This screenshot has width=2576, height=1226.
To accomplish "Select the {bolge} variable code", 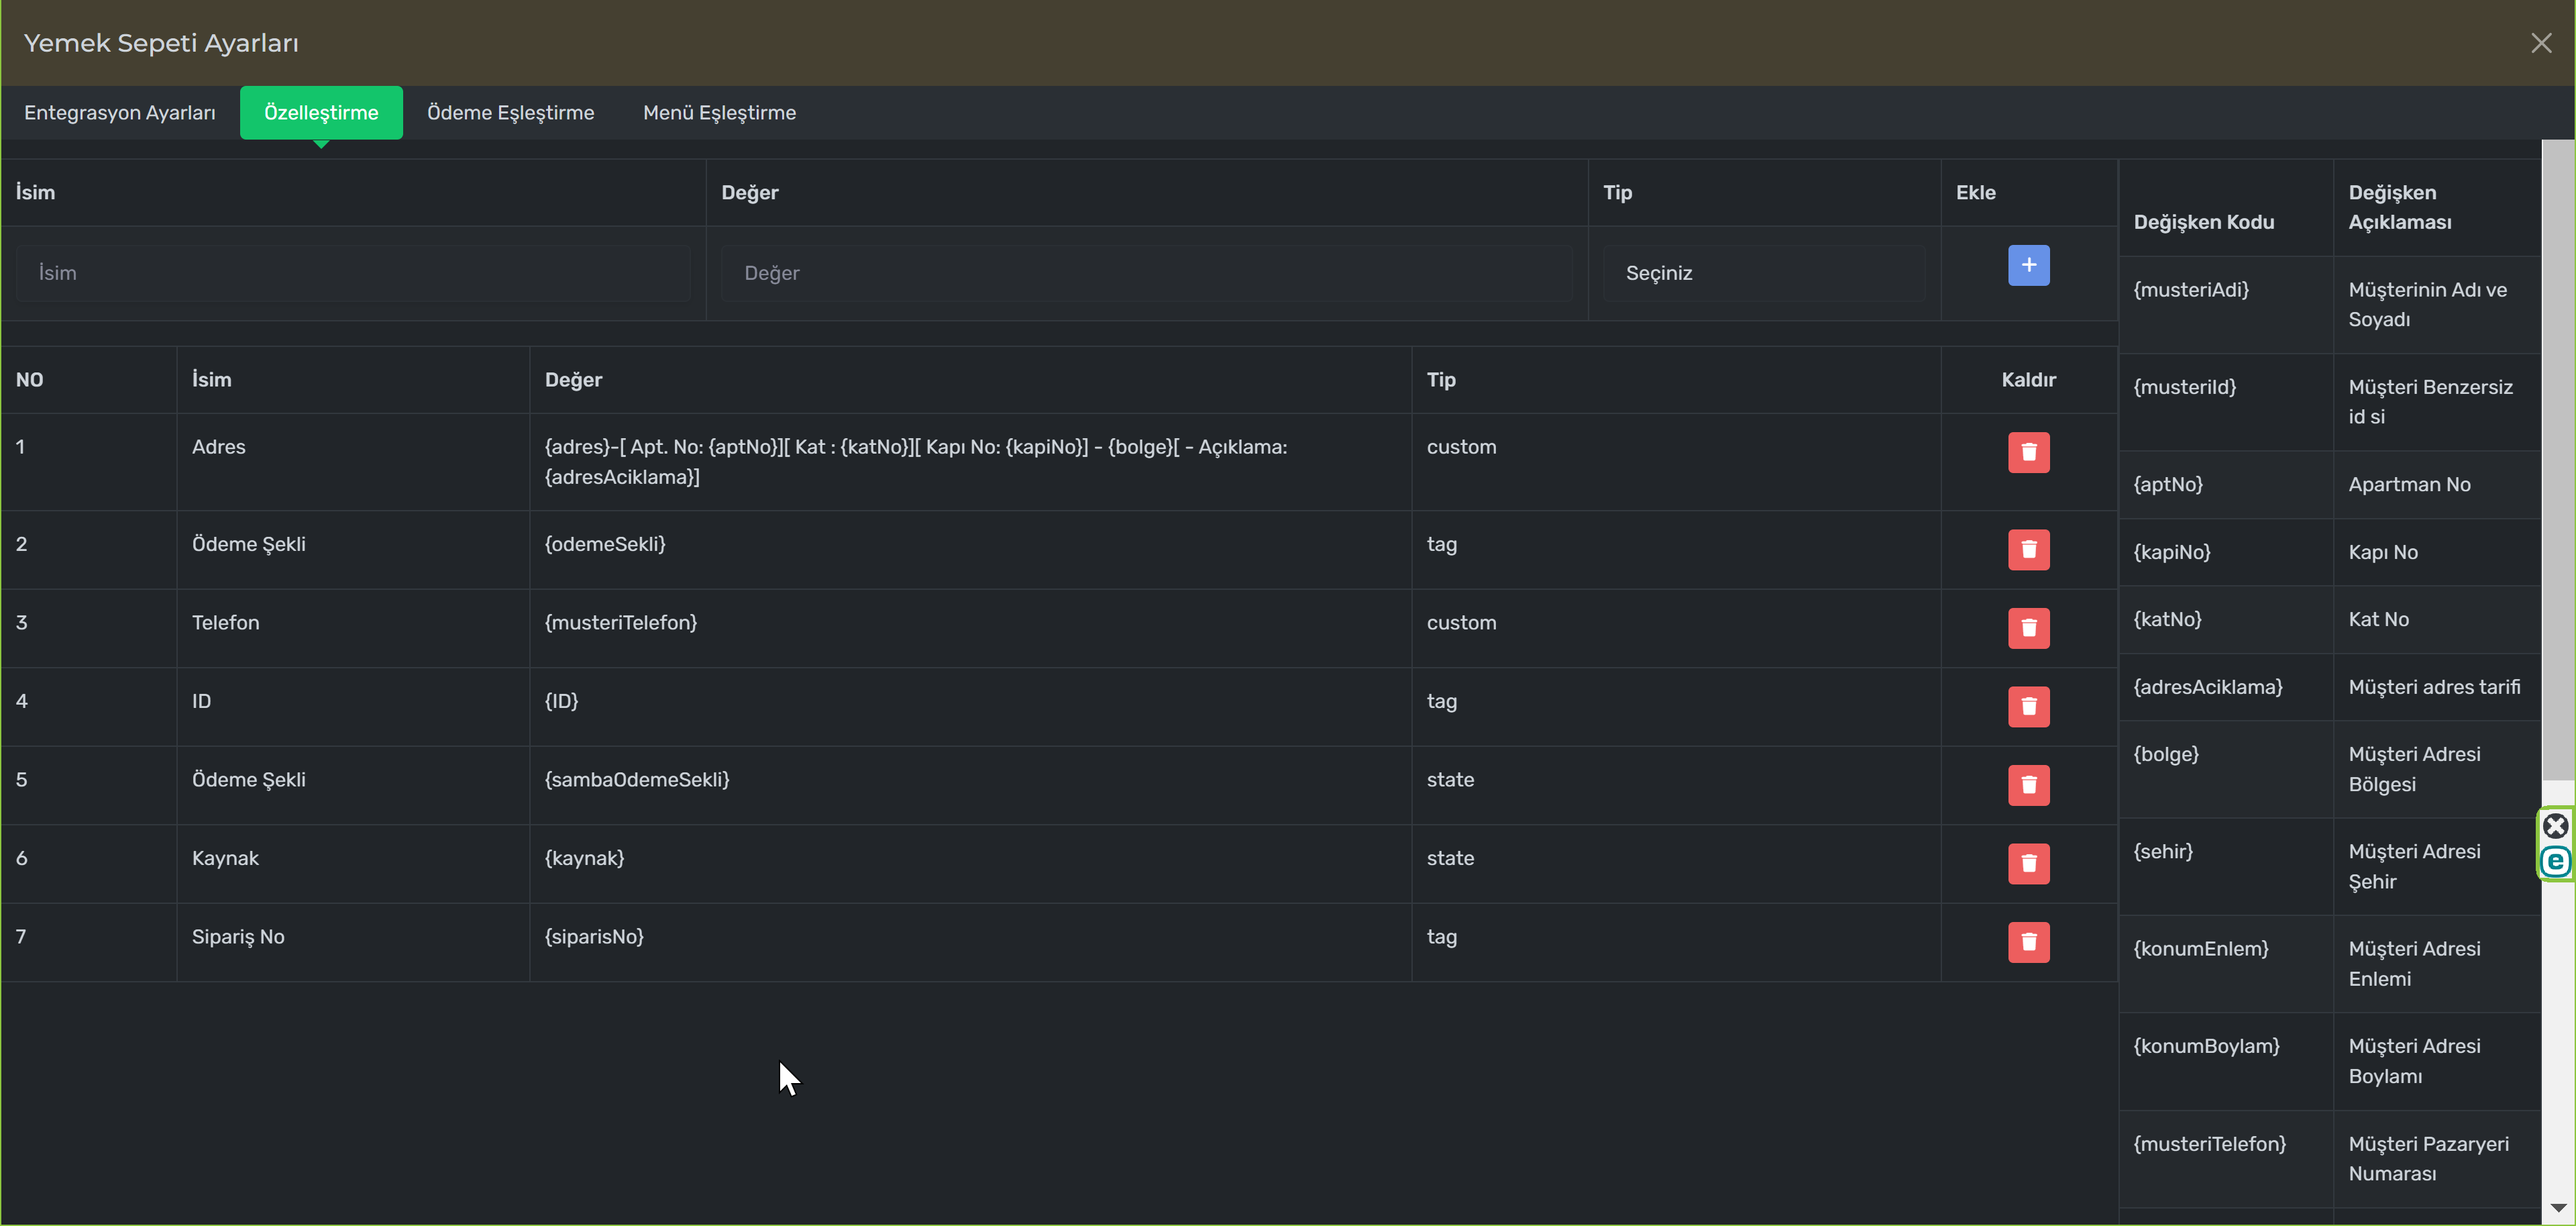I will pos(2166,754).
